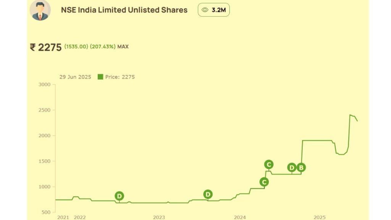Click the 3000 y-axis label

(44, 84)
